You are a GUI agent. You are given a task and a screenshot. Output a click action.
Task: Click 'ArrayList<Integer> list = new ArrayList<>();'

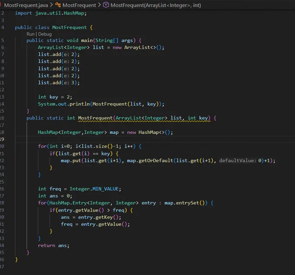(101, 47)
